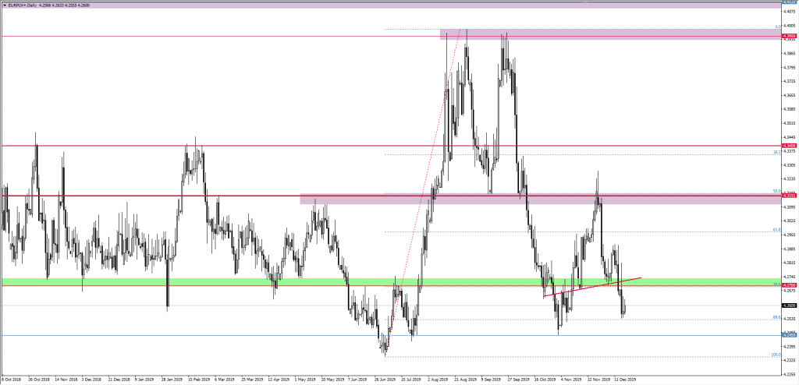Select the blue 4.2450 price label
The height and width of the screenshot is (385, 799).
[789, 336]
